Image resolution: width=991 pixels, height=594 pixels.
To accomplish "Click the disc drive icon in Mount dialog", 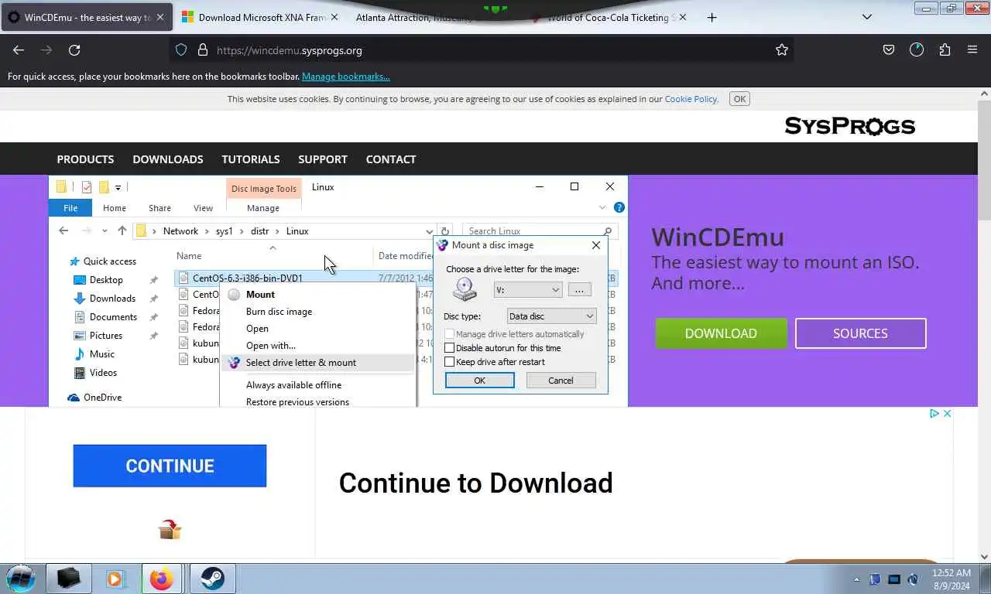I will click(x=465, y=289).
